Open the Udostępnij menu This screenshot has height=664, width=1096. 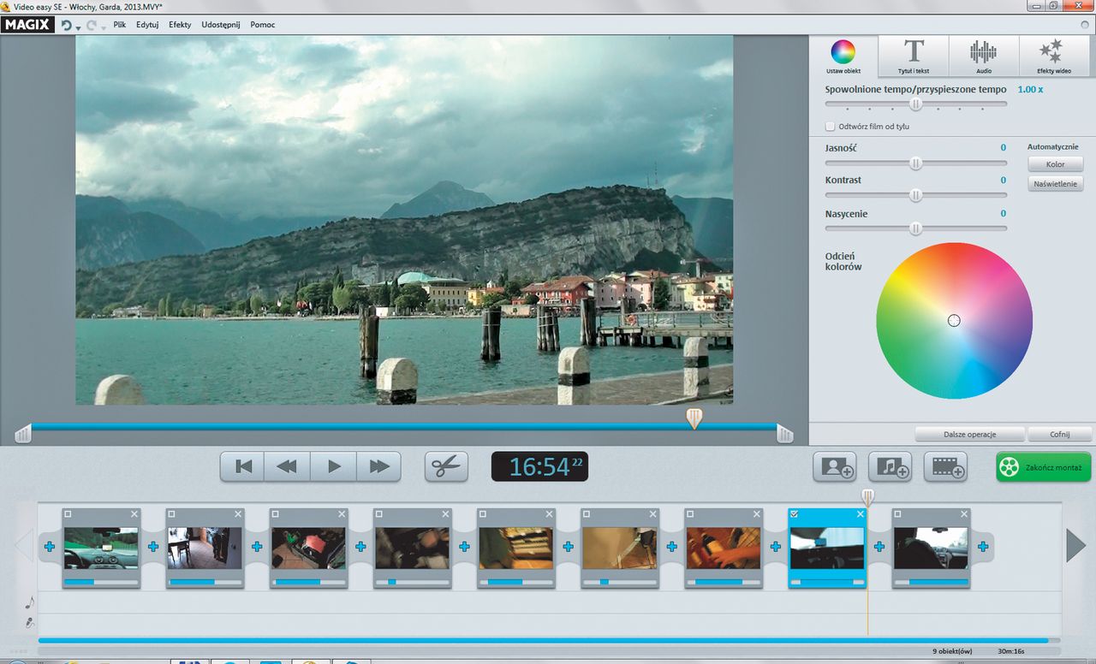[x=222, y=25]
